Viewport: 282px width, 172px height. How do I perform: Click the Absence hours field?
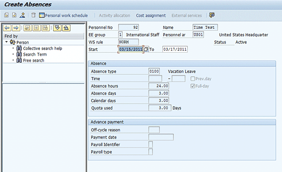(x=159, y=86)
